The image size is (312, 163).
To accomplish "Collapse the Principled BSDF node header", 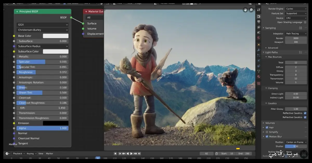I will [x=17, y=11].
